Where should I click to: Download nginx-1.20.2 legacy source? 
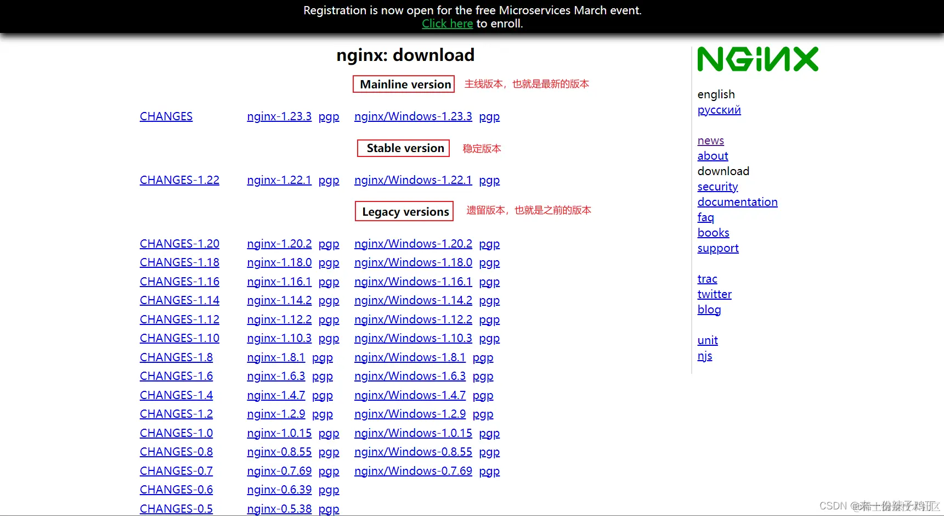point(279,244)
